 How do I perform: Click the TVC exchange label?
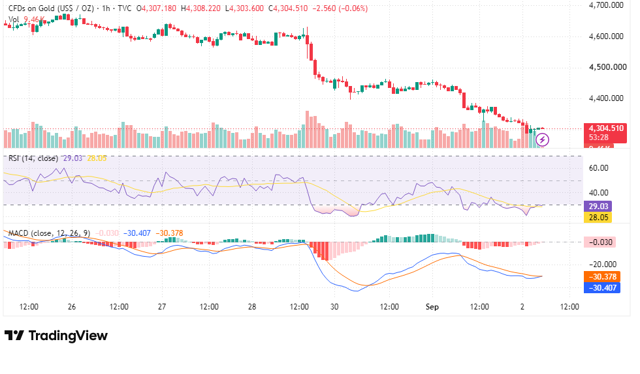[125, 8]
